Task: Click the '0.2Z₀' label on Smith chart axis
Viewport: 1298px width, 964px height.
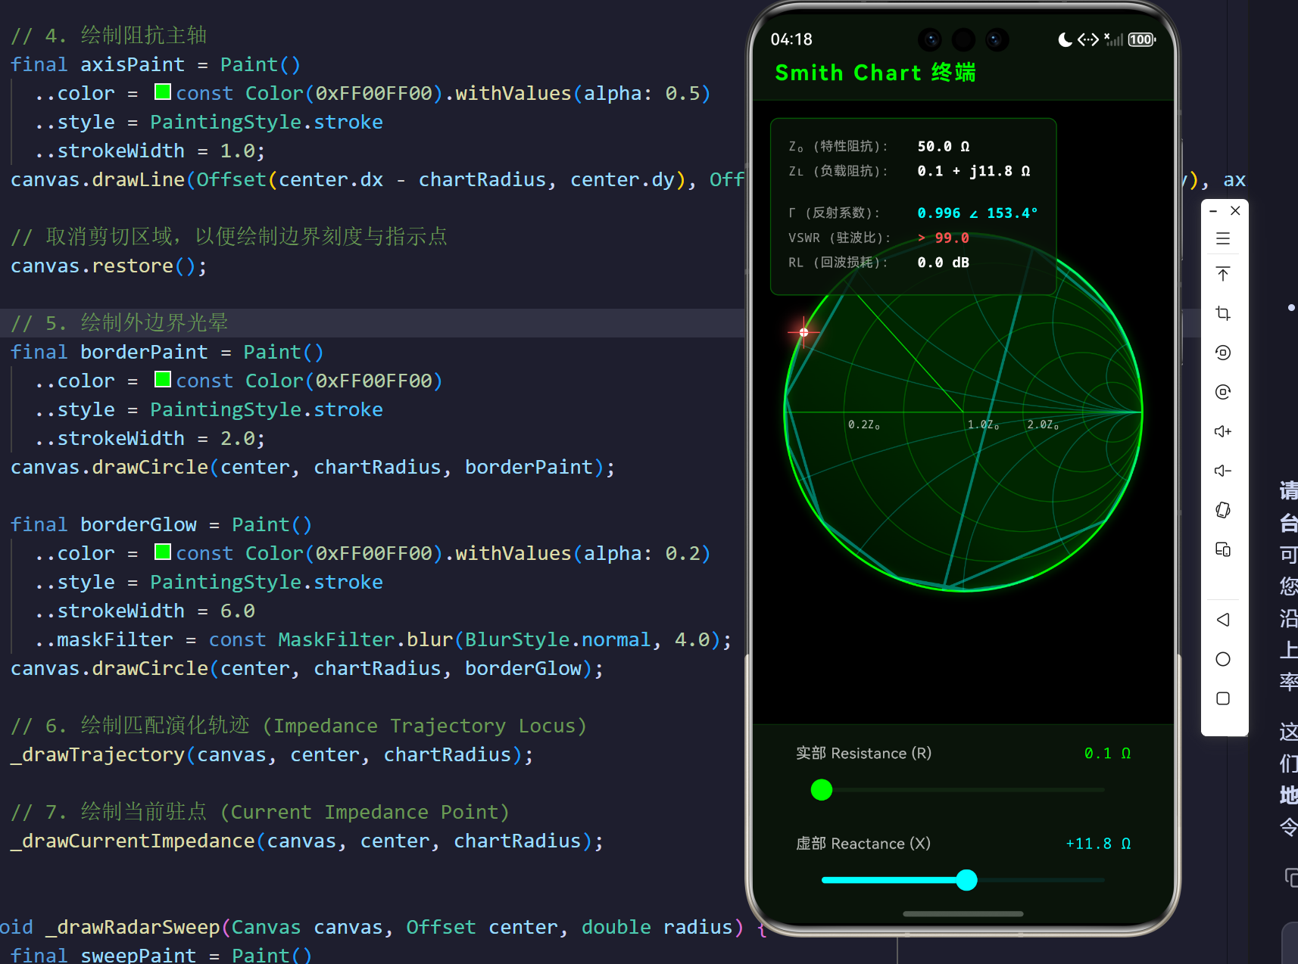Action: coord(864,425)
